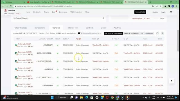
Task: Open browser extensions puzzle icon
Action: tap(165, 6)
